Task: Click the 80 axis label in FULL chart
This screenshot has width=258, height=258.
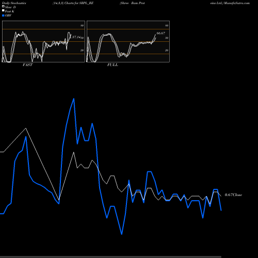Action: pyautogui.click(x=167, y=26)
